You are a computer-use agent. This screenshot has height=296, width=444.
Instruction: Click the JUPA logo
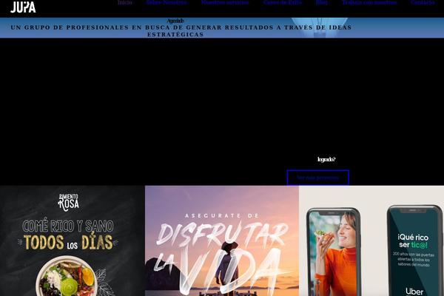[x=23, y=7]
